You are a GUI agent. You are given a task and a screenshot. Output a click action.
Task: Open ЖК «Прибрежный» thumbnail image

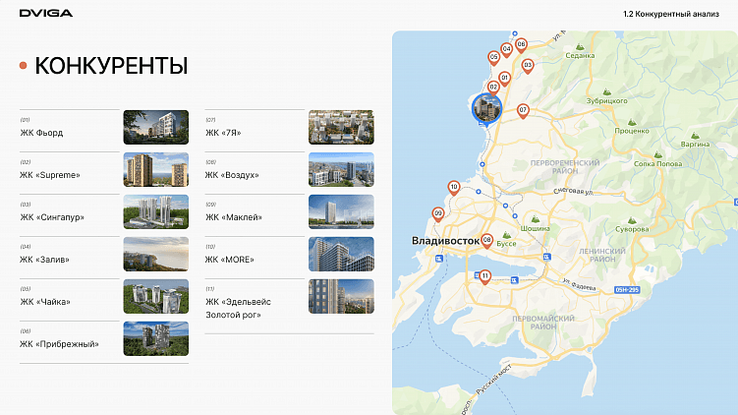click(x=156, y=338)
